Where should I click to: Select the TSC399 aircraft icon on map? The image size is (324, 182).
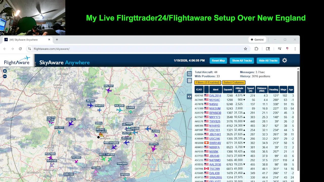pos(95,172)
